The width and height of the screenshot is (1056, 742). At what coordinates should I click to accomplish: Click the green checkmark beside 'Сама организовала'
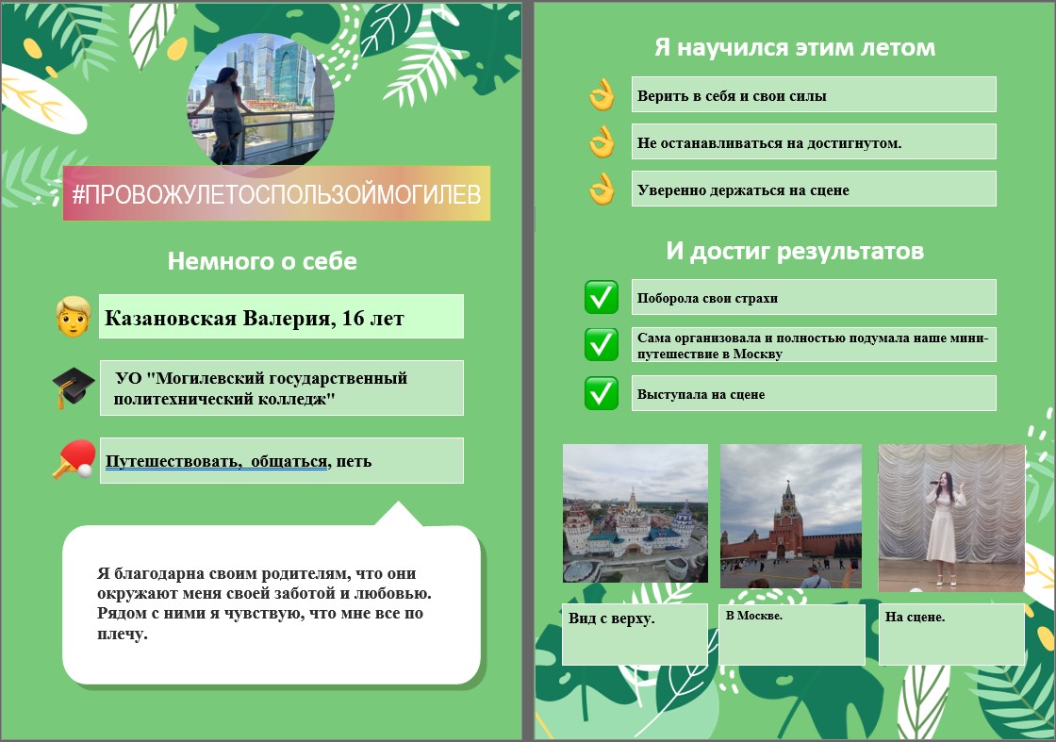coord(602,345)
